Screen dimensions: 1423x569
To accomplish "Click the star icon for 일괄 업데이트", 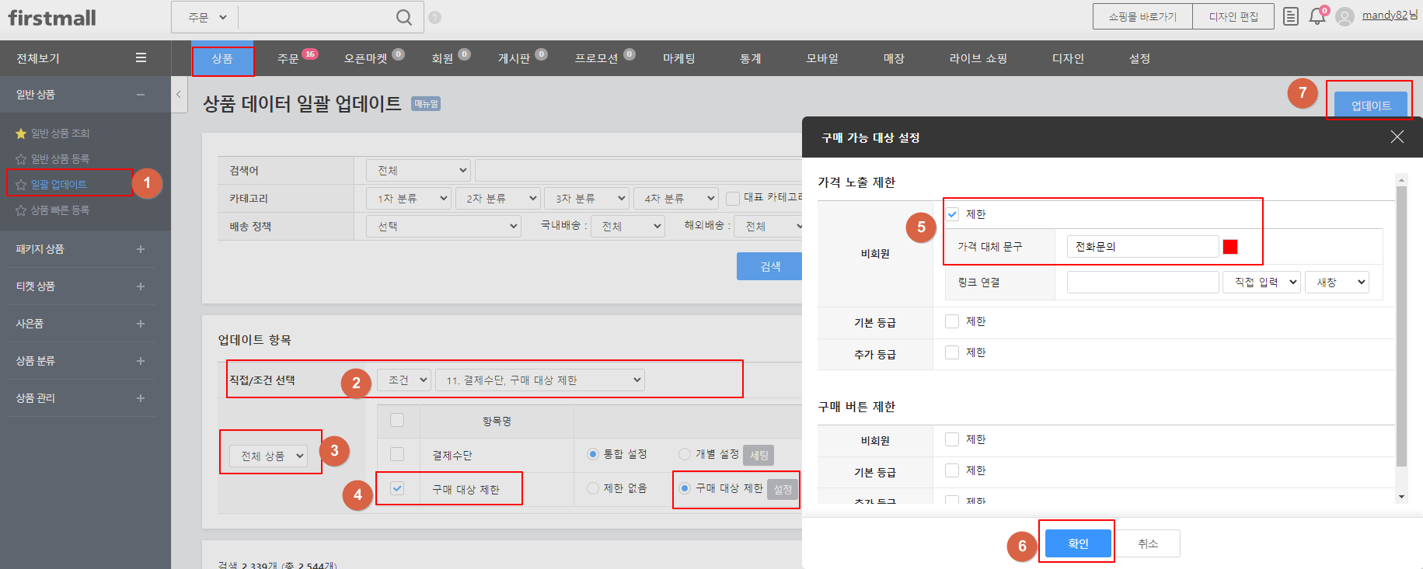I will tap(21, 185).
